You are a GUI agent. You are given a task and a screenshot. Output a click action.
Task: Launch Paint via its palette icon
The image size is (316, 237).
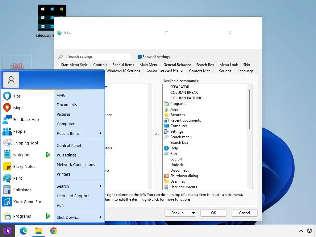tap(7, 178)
